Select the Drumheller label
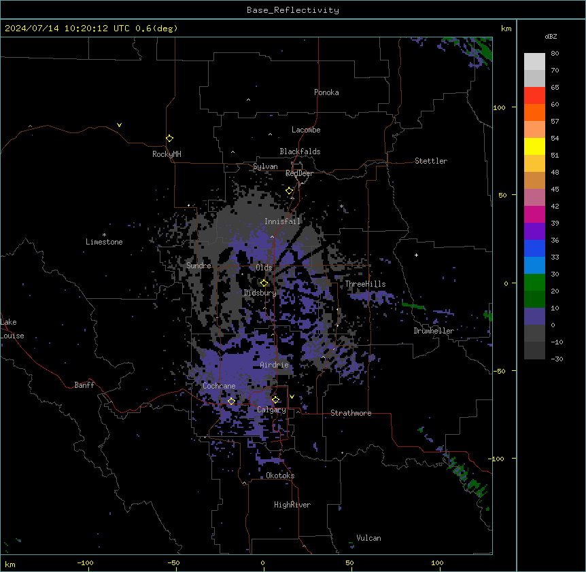 (x=434, y=331)
